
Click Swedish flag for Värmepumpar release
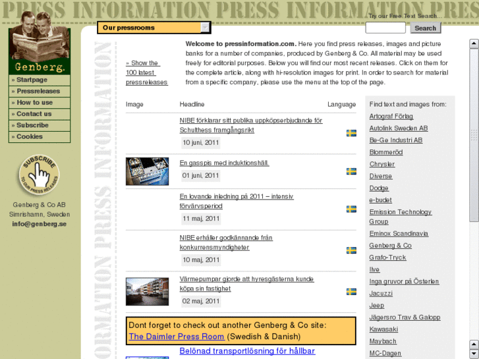[351, 291]
